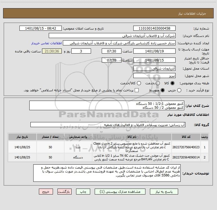217x210 pixels.
Task: Open the اطلاعات تماس خریدار link
Action: (46, 43)
